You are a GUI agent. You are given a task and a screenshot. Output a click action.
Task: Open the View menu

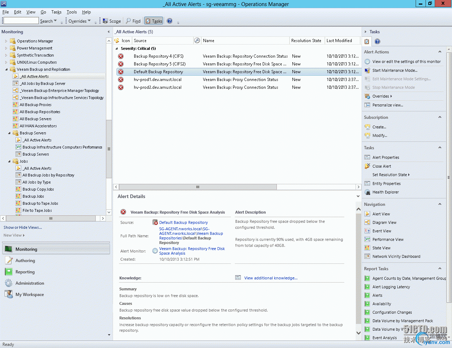[31, 12]
